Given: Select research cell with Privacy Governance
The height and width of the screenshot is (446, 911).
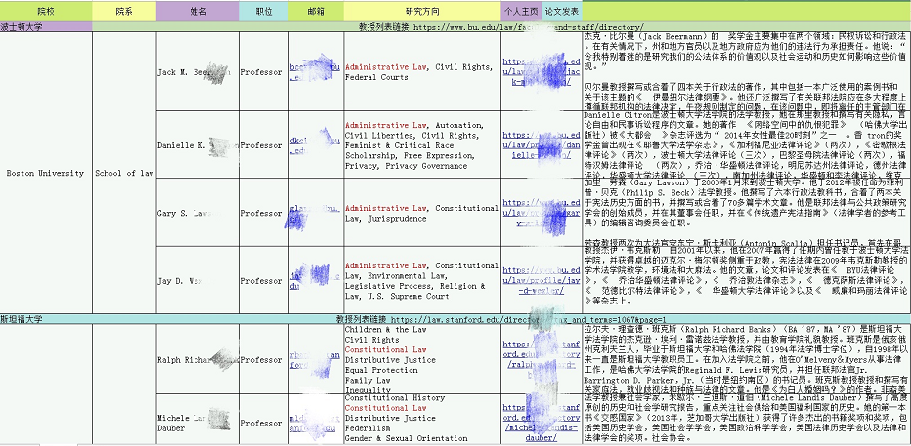Looking at the screenshot, I should 422,145.
